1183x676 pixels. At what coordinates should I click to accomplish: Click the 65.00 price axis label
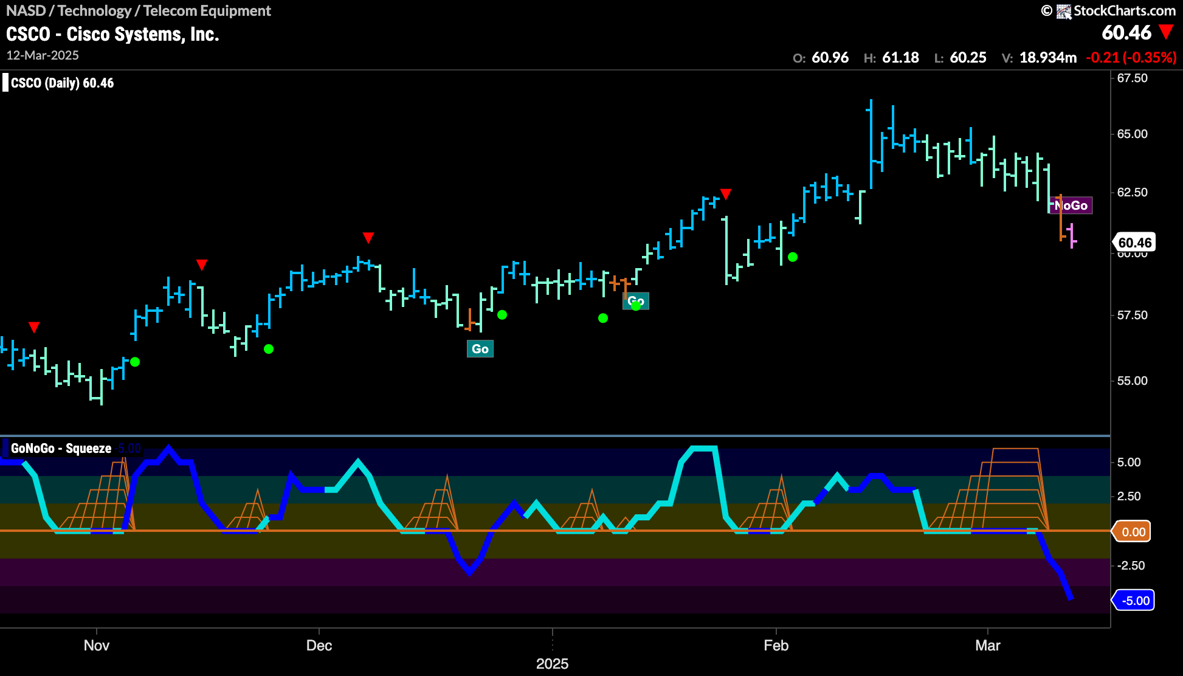[x=1133, y=134]
